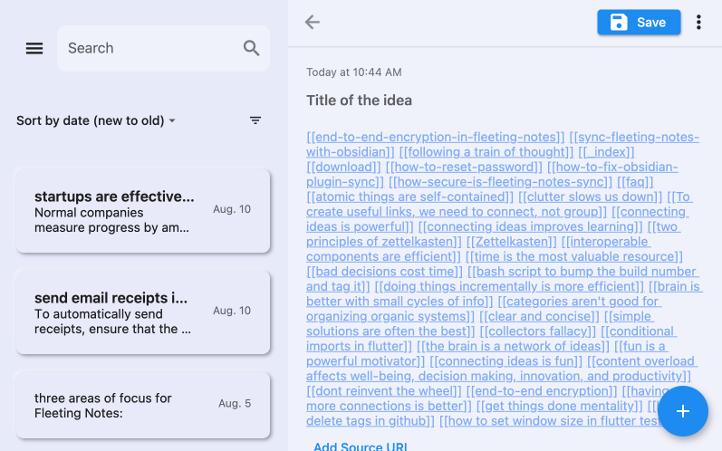This screenshot has width=722, height=451.
Task: Follow the [[dont reinvent the wheel]] link
Action: pyautogui.click(x=384, y=391)
